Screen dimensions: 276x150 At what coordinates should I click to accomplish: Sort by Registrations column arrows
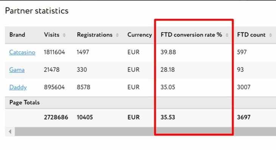(117, 35)
